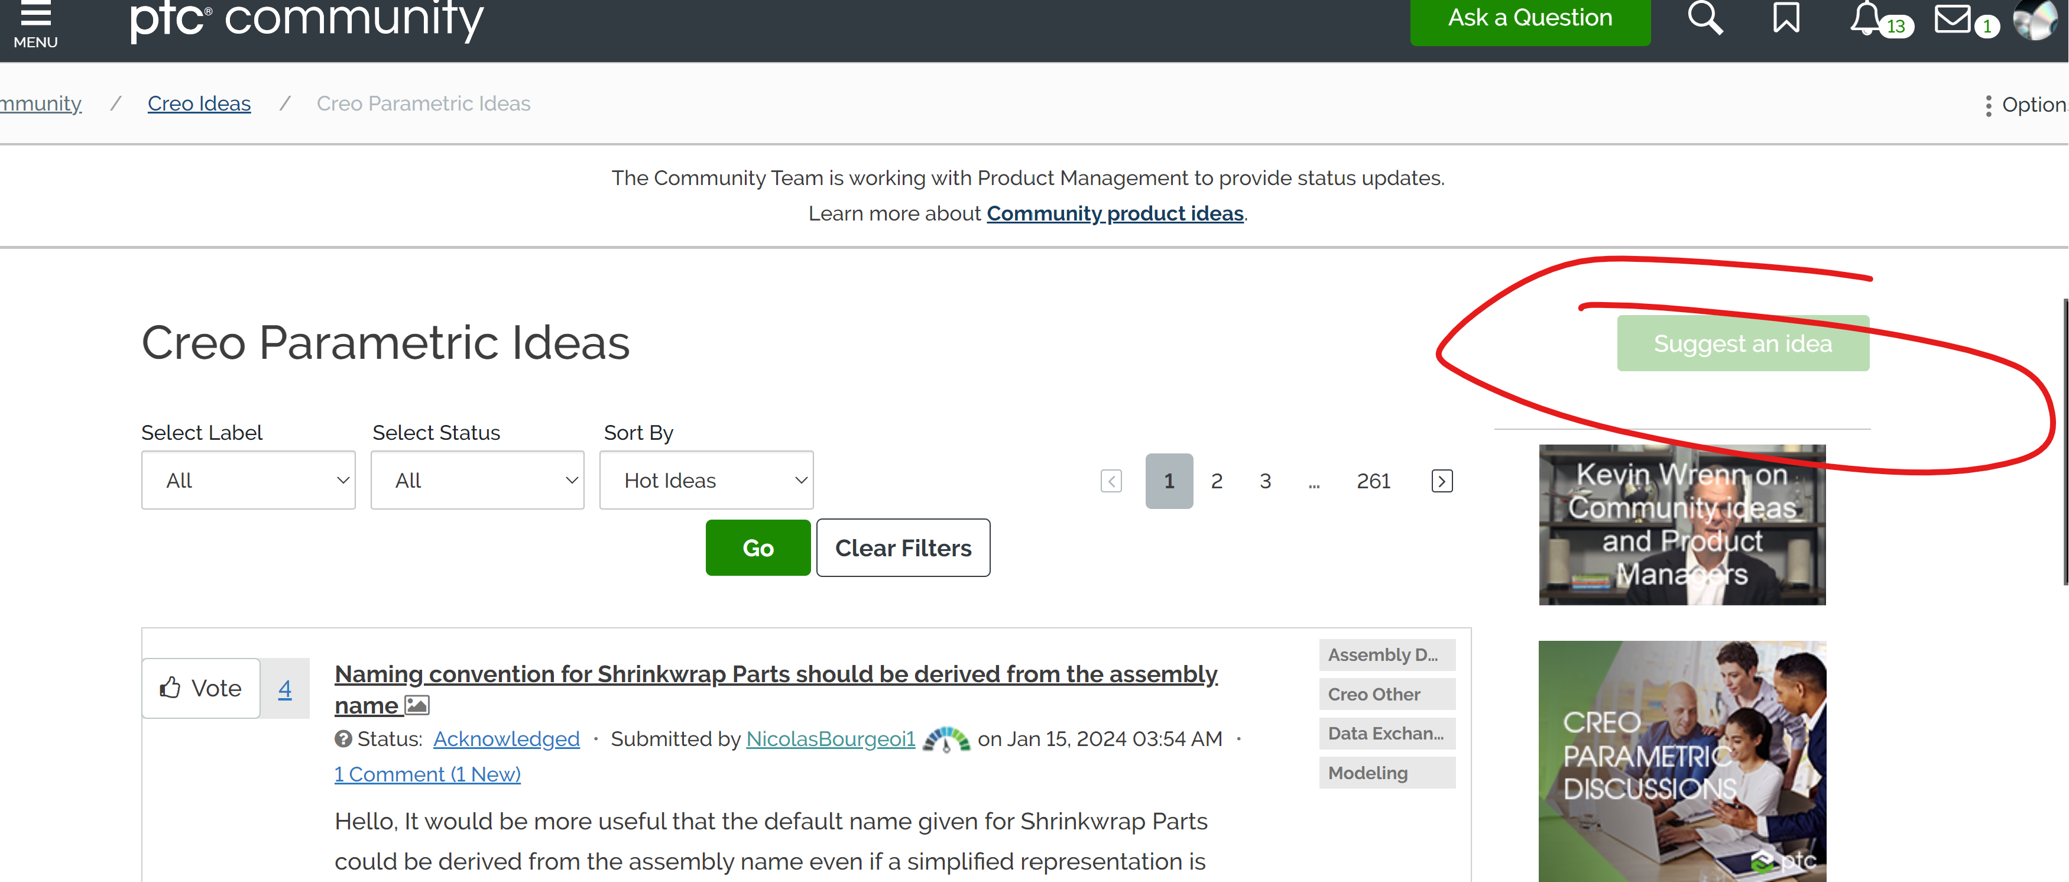Navigate to Creo Ideas breadcrumb
This screenshot has width=2069, height=882.
click(x=199, y=103)
